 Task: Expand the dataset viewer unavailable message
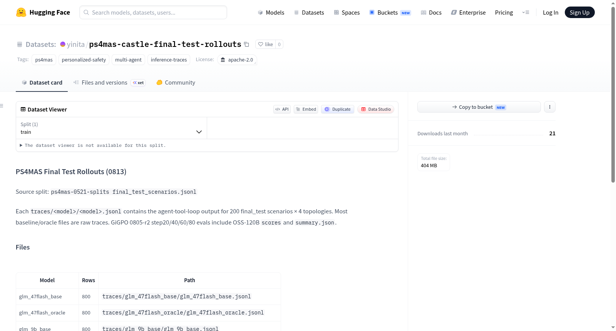coord(92,145)
